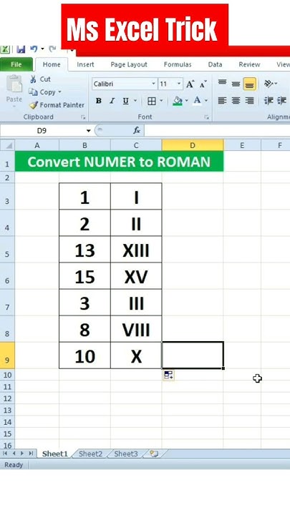Select the Format Painter tool
Viewport: 290px width, 515px height.
tap(57, 105)
